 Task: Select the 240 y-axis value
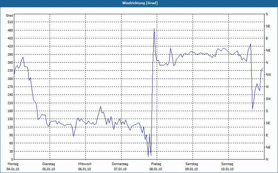pos(10,95)
